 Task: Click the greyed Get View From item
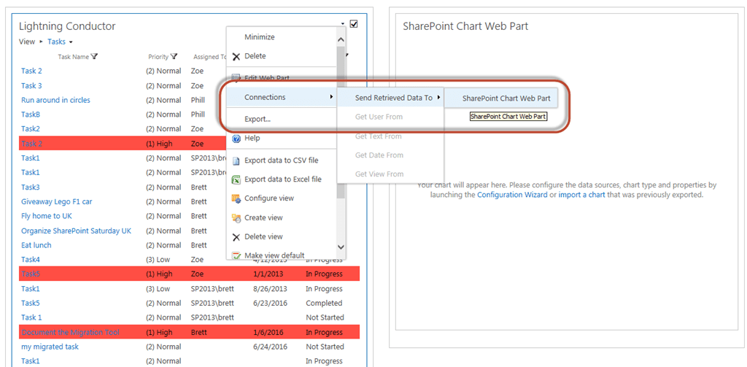pyautogui.click(x=379, y=174)
